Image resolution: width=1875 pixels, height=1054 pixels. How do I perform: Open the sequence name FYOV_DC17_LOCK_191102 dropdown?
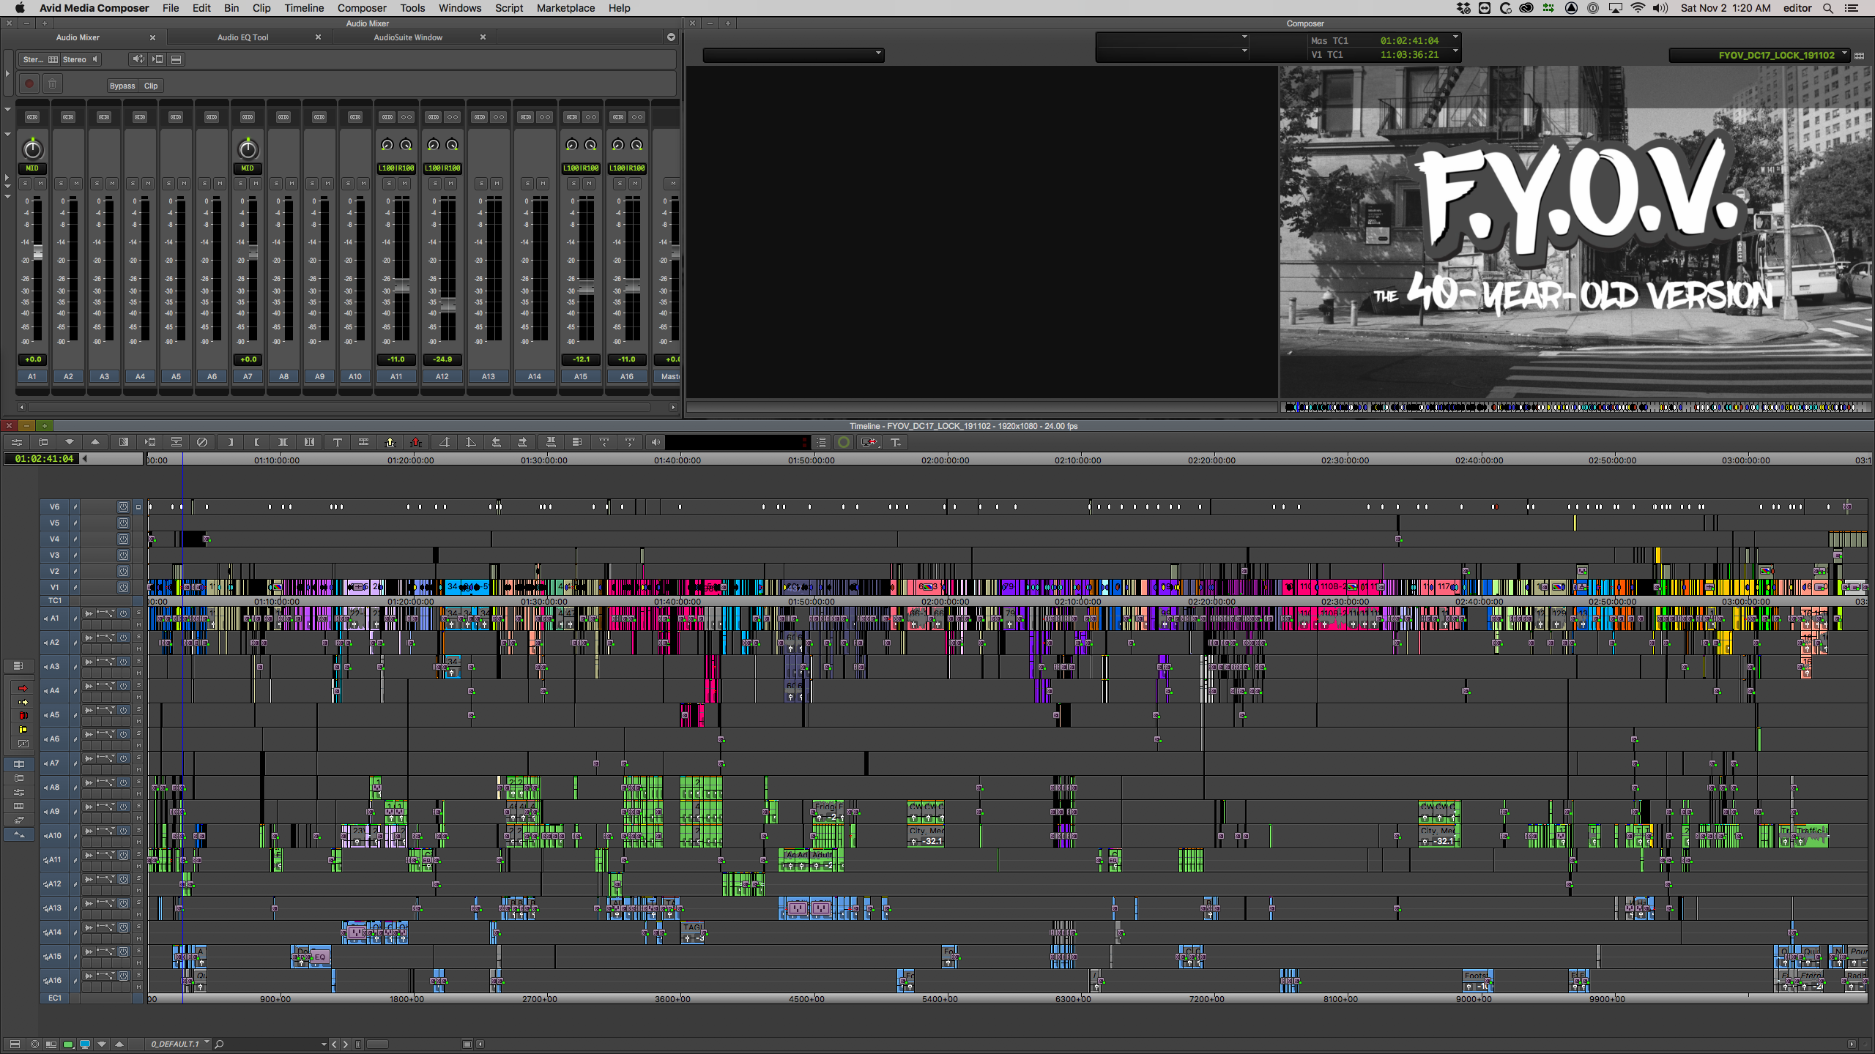pos(1844,54)
